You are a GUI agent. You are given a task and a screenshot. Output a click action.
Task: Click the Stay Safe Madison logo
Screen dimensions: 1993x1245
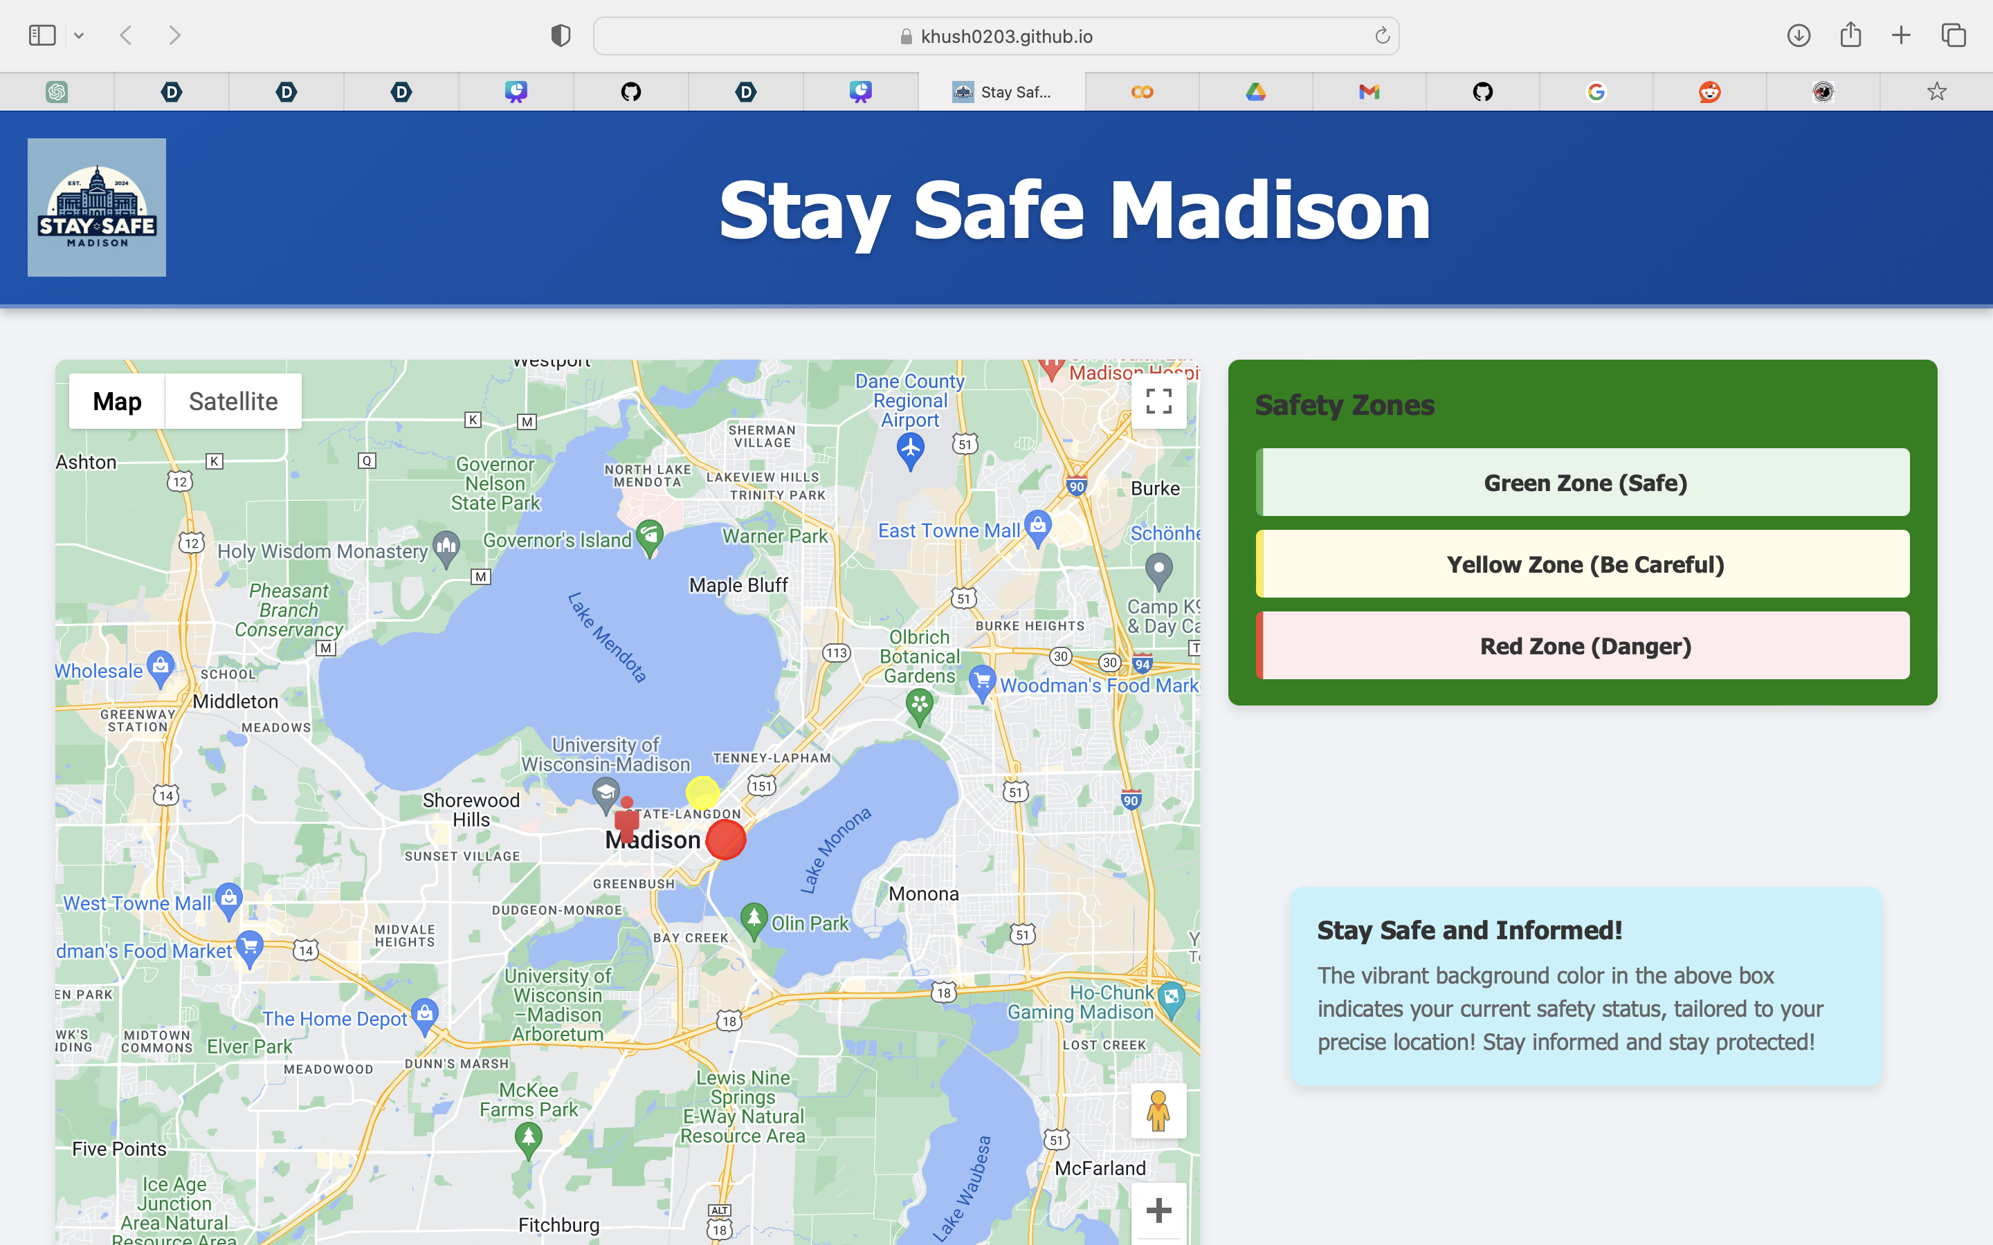pos(96,207)
